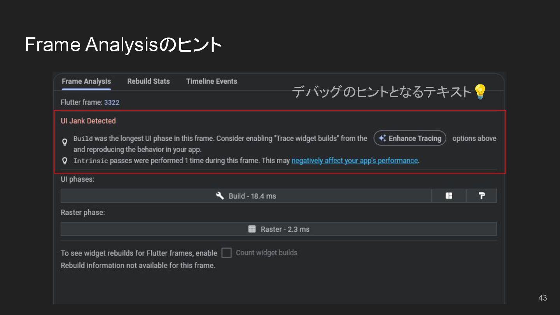Click the slide title Frame Analysisのヒント
This screenshot has height=315, width=560.
tap(123, 45)
